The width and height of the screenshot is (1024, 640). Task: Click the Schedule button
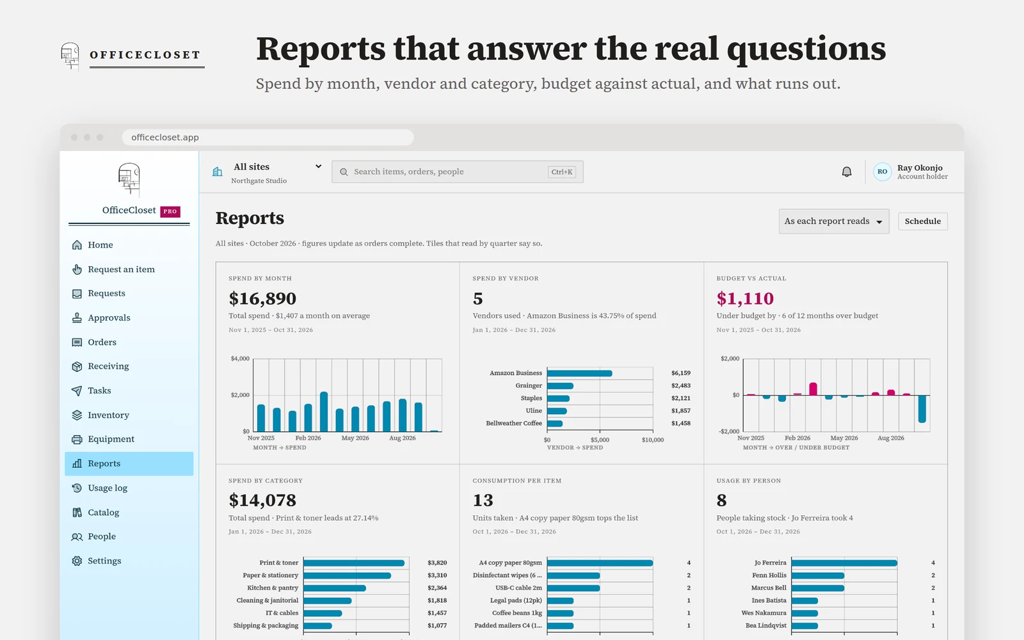[x=923, y=221]
